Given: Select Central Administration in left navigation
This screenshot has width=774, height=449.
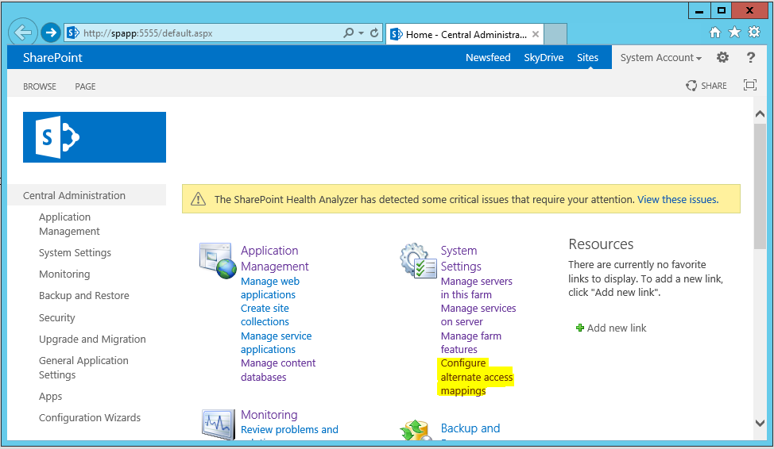Looking at the screenshot, I should click(74, 196).
